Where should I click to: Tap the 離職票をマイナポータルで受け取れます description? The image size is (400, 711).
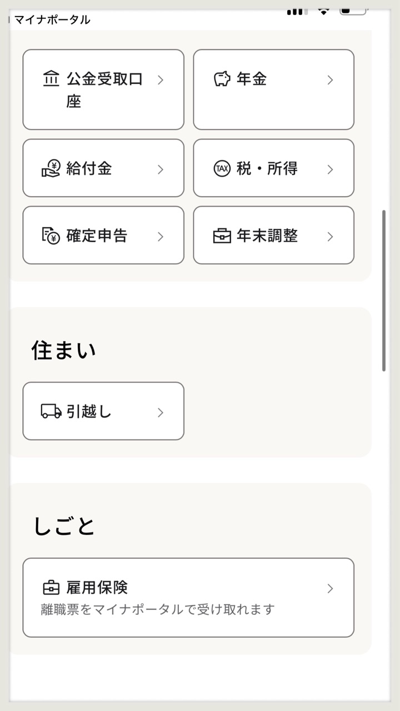tap(158, 609)
